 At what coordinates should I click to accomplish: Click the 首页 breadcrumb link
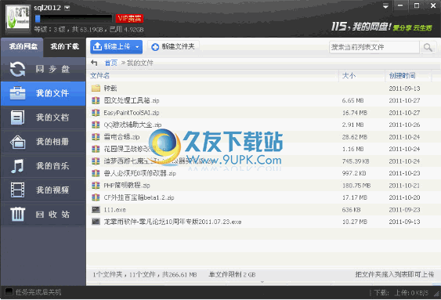pos(110,63)
